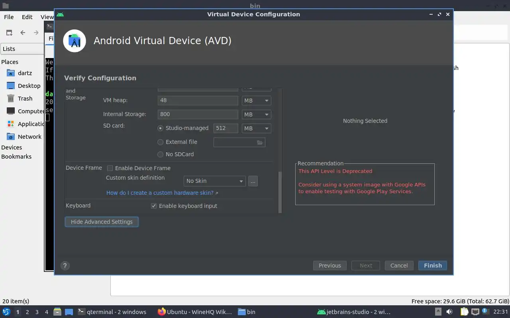Open Applications in the Places sidebar

(x=25, y=124)
